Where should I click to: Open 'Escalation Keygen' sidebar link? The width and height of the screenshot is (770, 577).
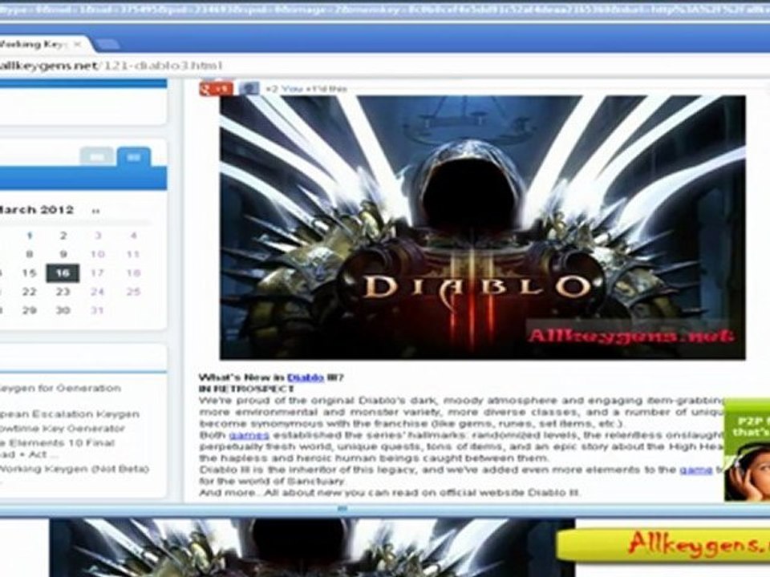pyautogui.click(x=70, y=414)
